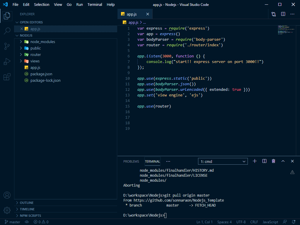300x225 pixels.
Task: Expand the Outline section
Action: [x=66, y=203]
